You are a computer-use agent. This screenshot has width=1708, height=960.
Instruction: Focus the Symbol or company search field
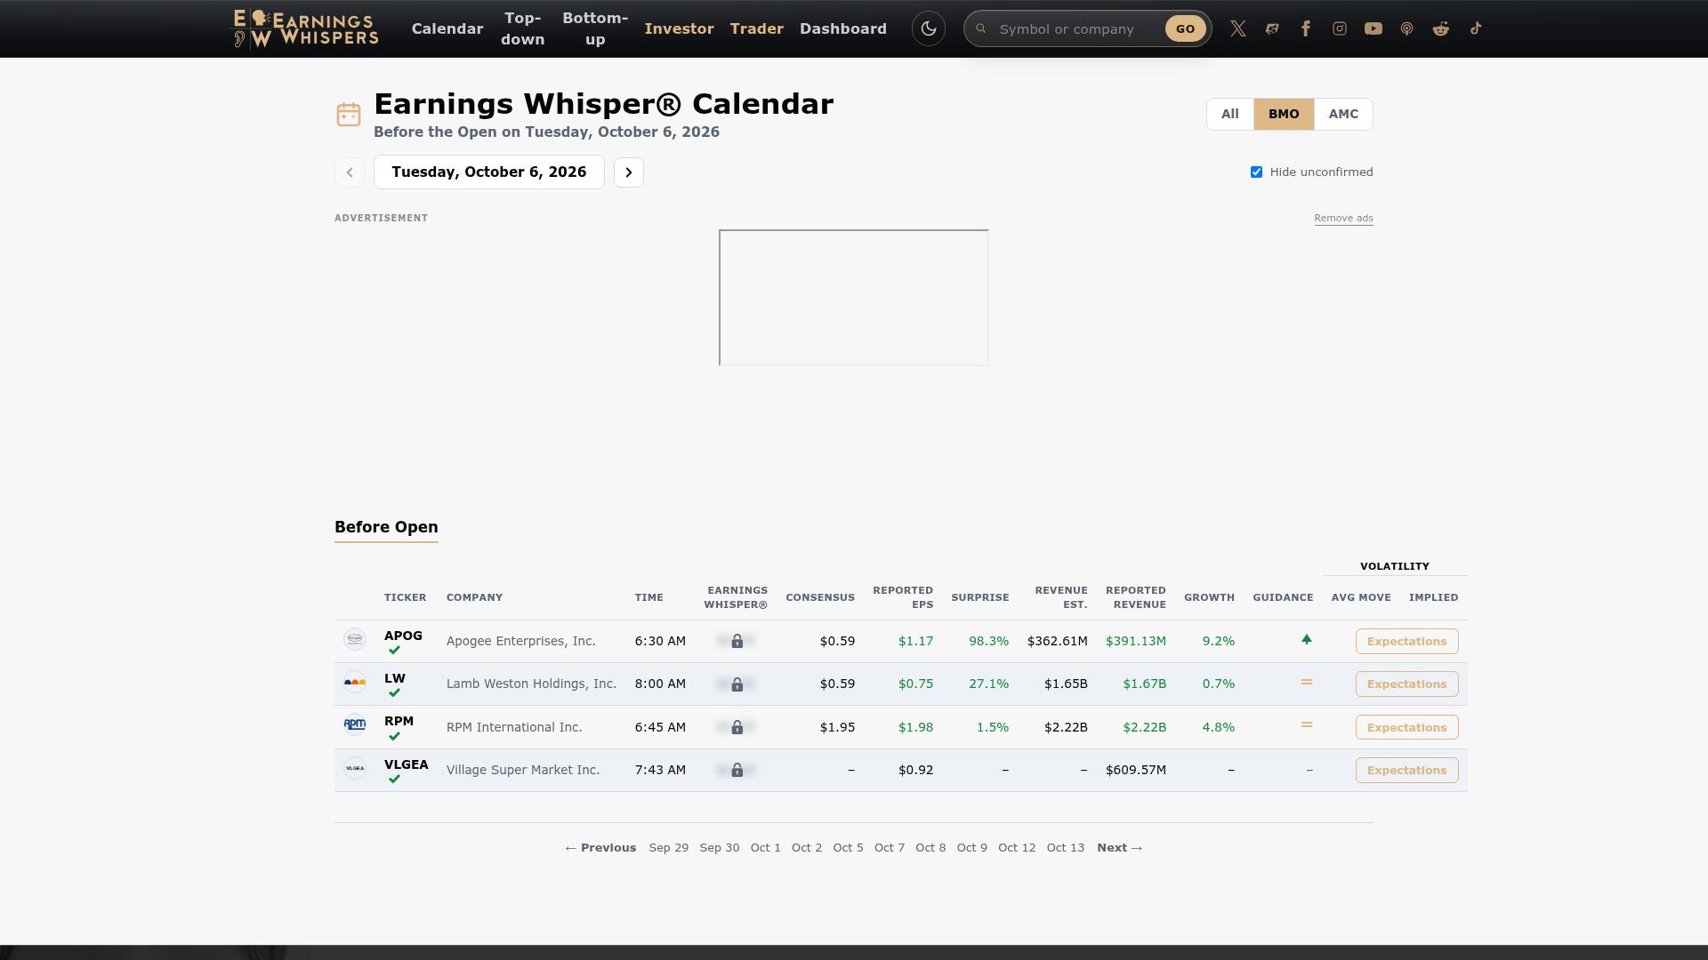pos(1076,29)
